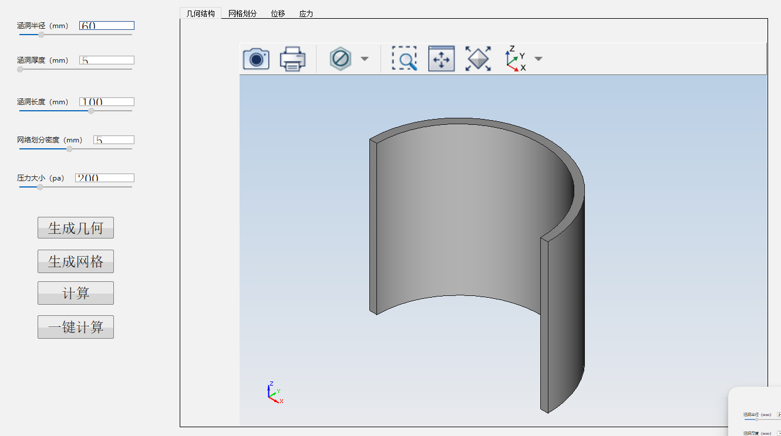Click the camera snapshot icon
Screen dimensions: 781x436
point(256,59)
